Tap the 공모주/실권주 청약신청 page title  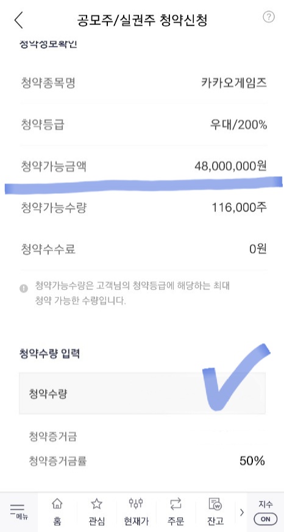coord(142,20)
